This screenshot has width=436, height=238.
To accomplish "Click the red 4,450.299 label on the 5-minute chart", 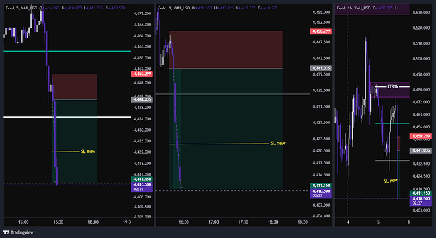I will [x=142, y=74].
